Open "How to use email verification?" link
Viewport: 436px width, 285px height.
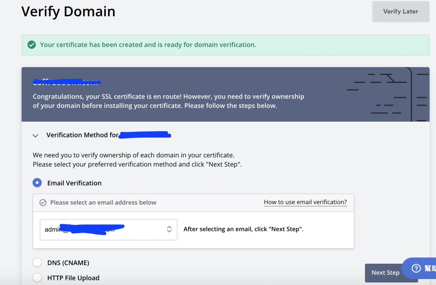coord(305,202)
